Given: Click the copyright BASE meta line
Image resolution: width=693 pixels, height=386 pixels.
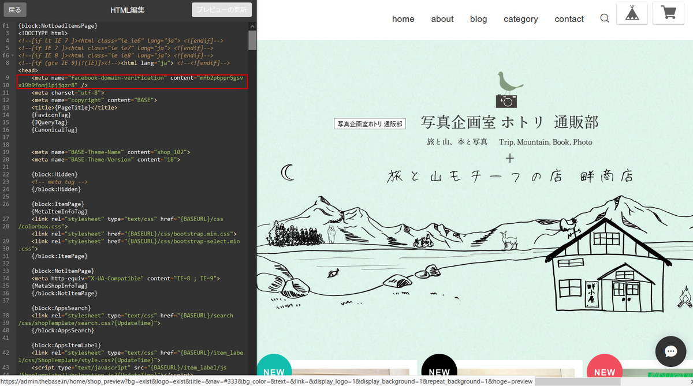Looking at the screenshot, I should [95, 100].
